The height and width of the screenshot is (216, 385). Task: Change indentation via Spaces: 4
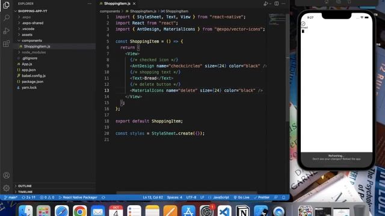174,197
